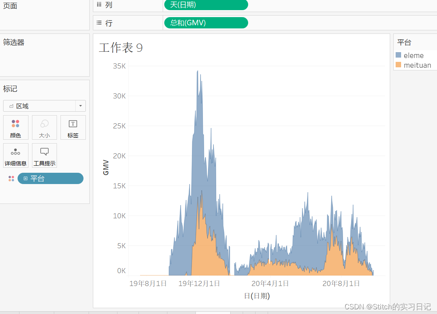
Task: Open the 区域 mark type dropdown
Action: tap(80, 106)
